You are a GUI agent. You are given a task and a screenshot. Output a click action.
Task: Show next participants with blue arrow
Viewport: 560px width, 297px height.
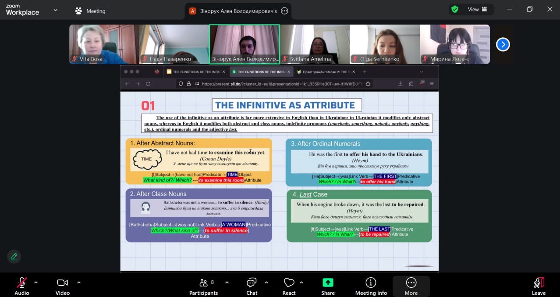[503, 44]
